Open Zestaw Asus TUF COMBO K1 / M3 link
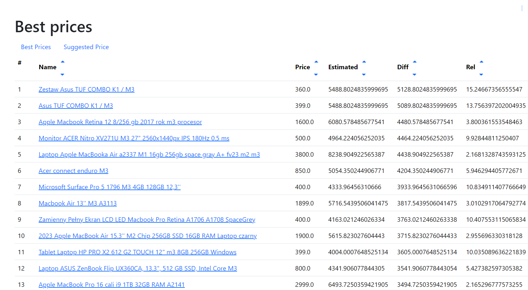This screenshot has width=528, height=290. tap(87, 89)
